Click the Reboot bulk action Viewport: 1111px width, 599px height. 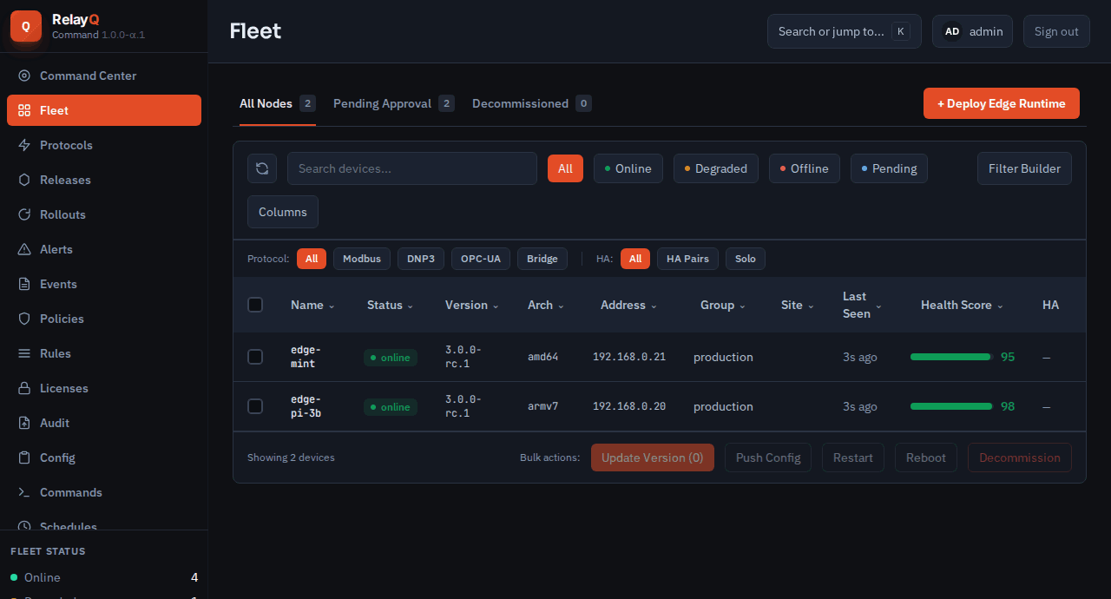tap(926, 457)
